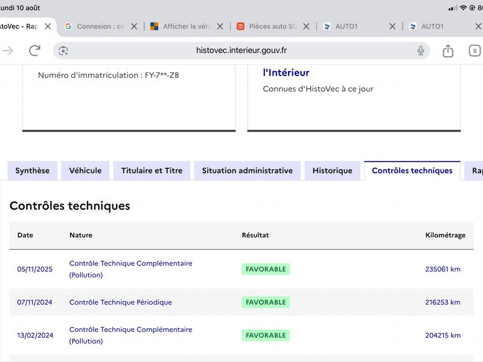Open the Historique tab
Viewport: 483px width, 362px height.
click(x=333, y=171)
